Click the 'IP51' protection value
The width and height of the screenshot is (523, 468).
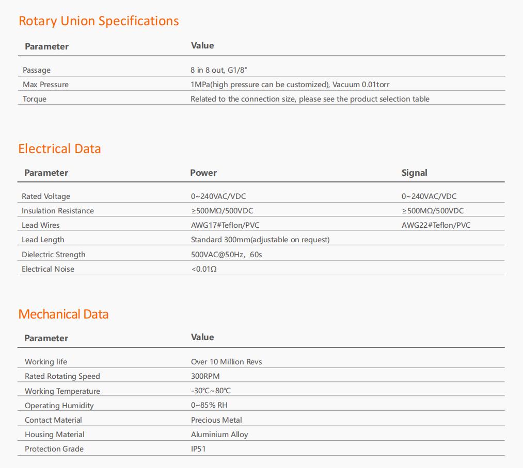click(198, 449)
